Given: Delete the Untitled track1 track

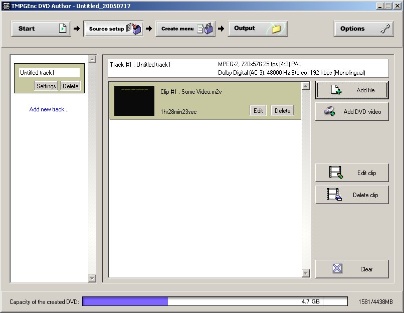Looking at the screenshot, I should (x=70, y=86).
